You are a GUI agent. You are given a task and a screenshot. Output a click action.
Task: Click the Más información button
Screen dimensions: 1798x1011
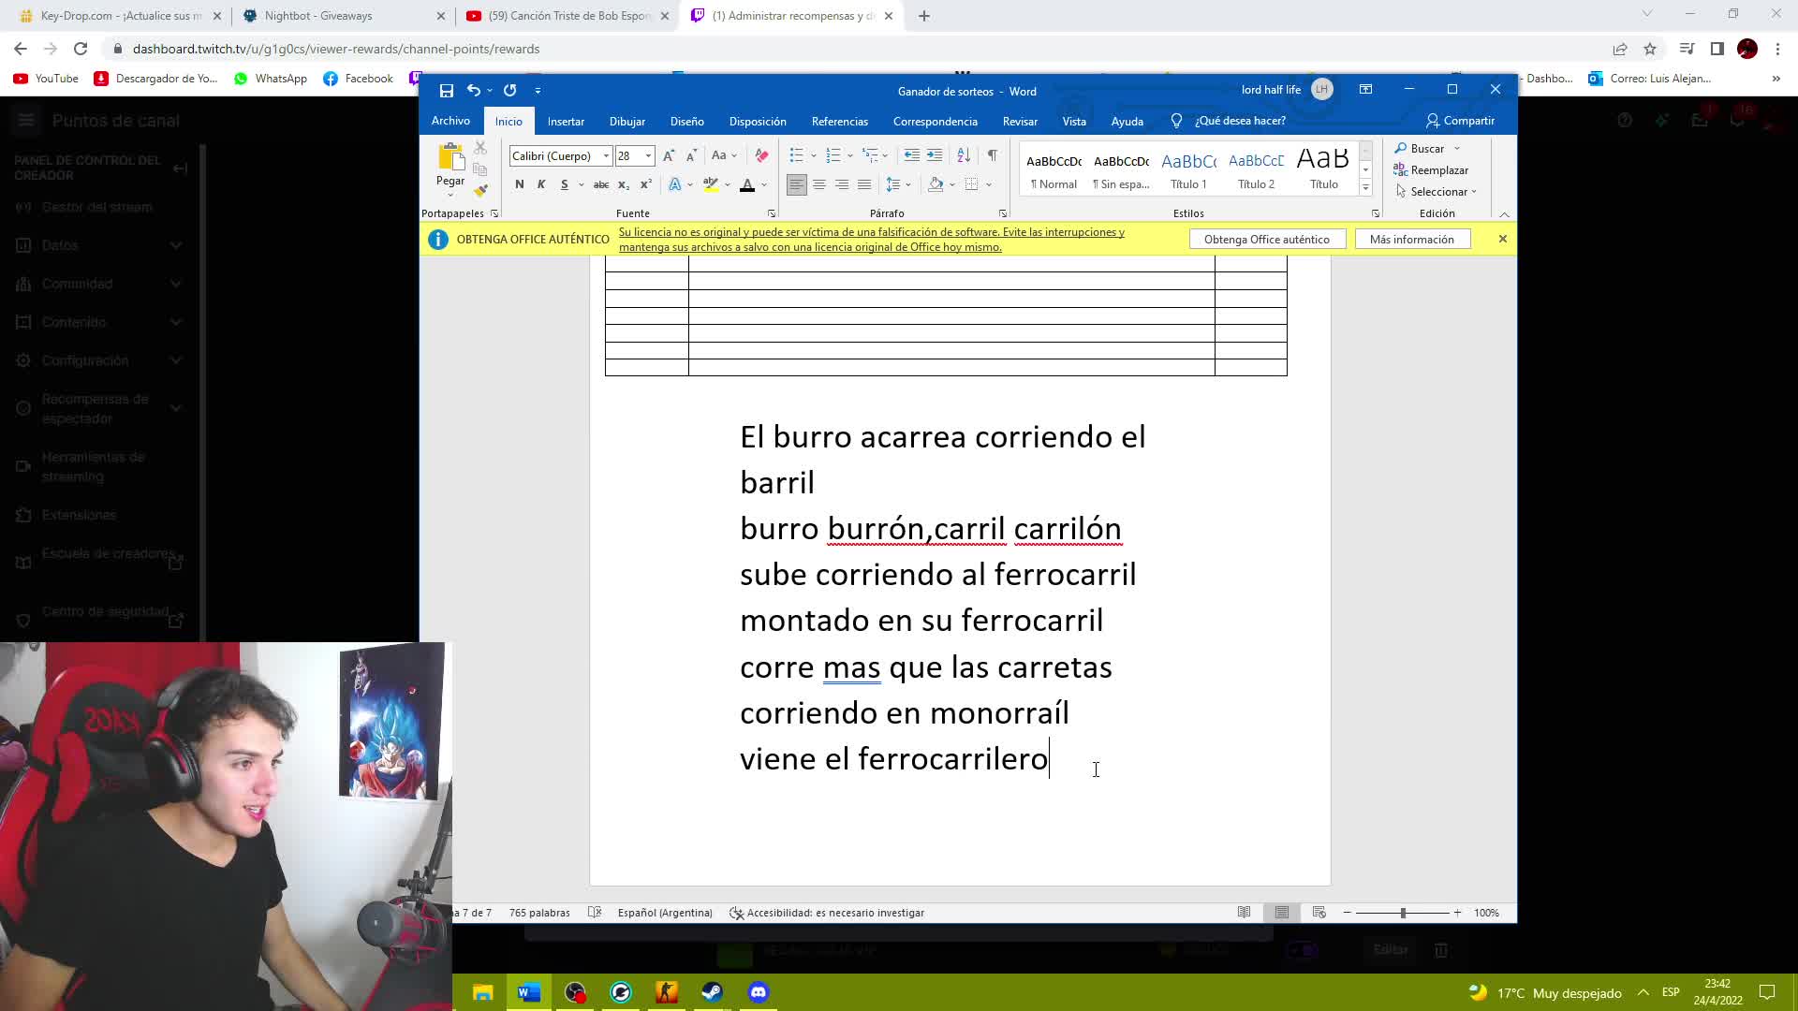pos(1412,240)
